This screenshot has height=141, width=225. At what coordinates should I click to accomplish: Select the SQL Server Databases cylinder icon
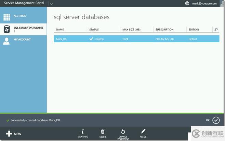point(6,29)
